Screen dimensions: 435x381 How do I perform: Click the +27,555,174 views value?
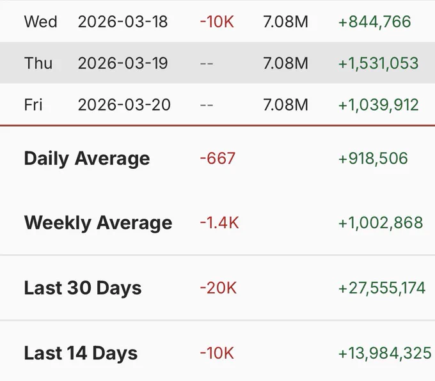tap(382, 288)
